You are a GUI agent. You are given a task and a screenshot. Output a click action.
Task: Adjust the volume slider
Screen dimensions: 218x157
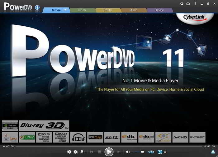(x=139, y=152)
